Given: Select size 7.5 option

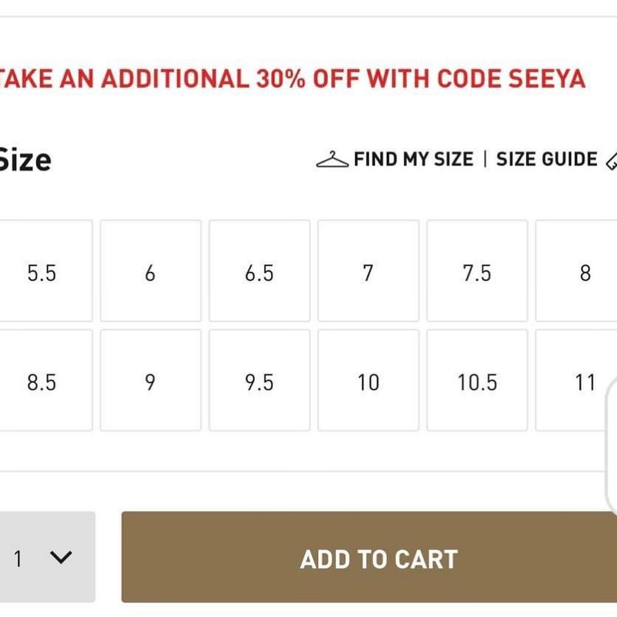Looking at the screenshot, I should (x=477, y=272).
